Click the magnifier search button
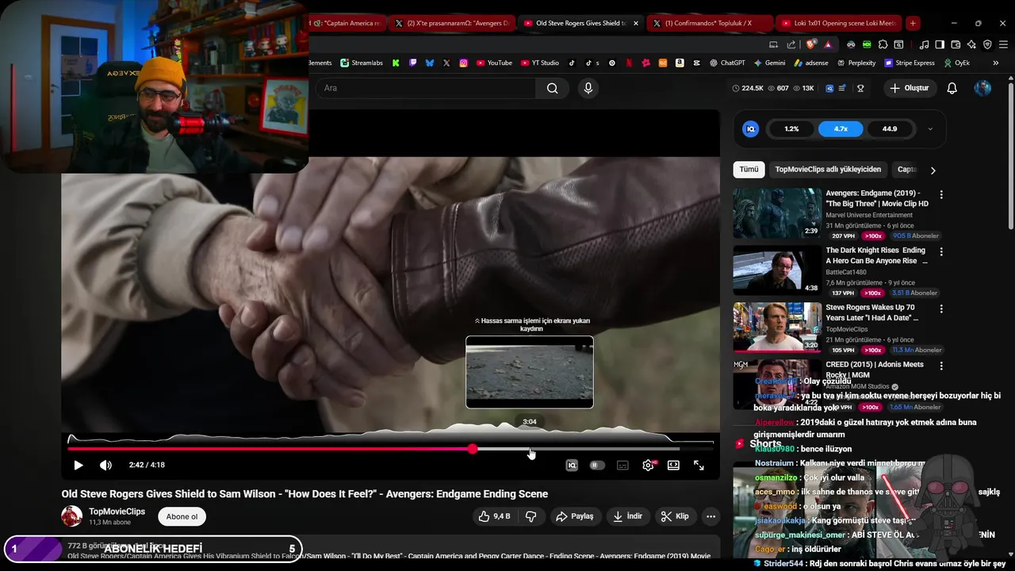This screenshot has width=1015, height=571. (552, 88)
